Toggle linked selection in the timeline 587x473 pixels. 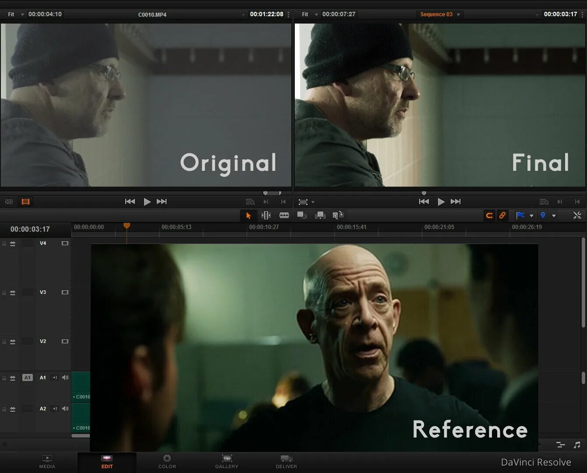pyautogui.click(x=502, y=215)
